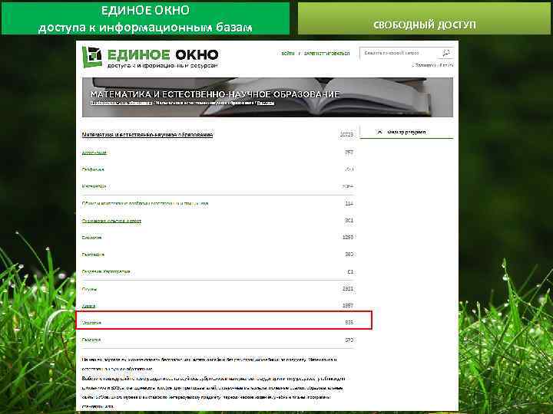Click the banner title МАТЕМАТИКА И ЕСТЕСТВЕННО-НАУЧНОЕ ОБРАЗОВАНИЕ
Viewport: 553px width, 414px height.
point(215,94)
